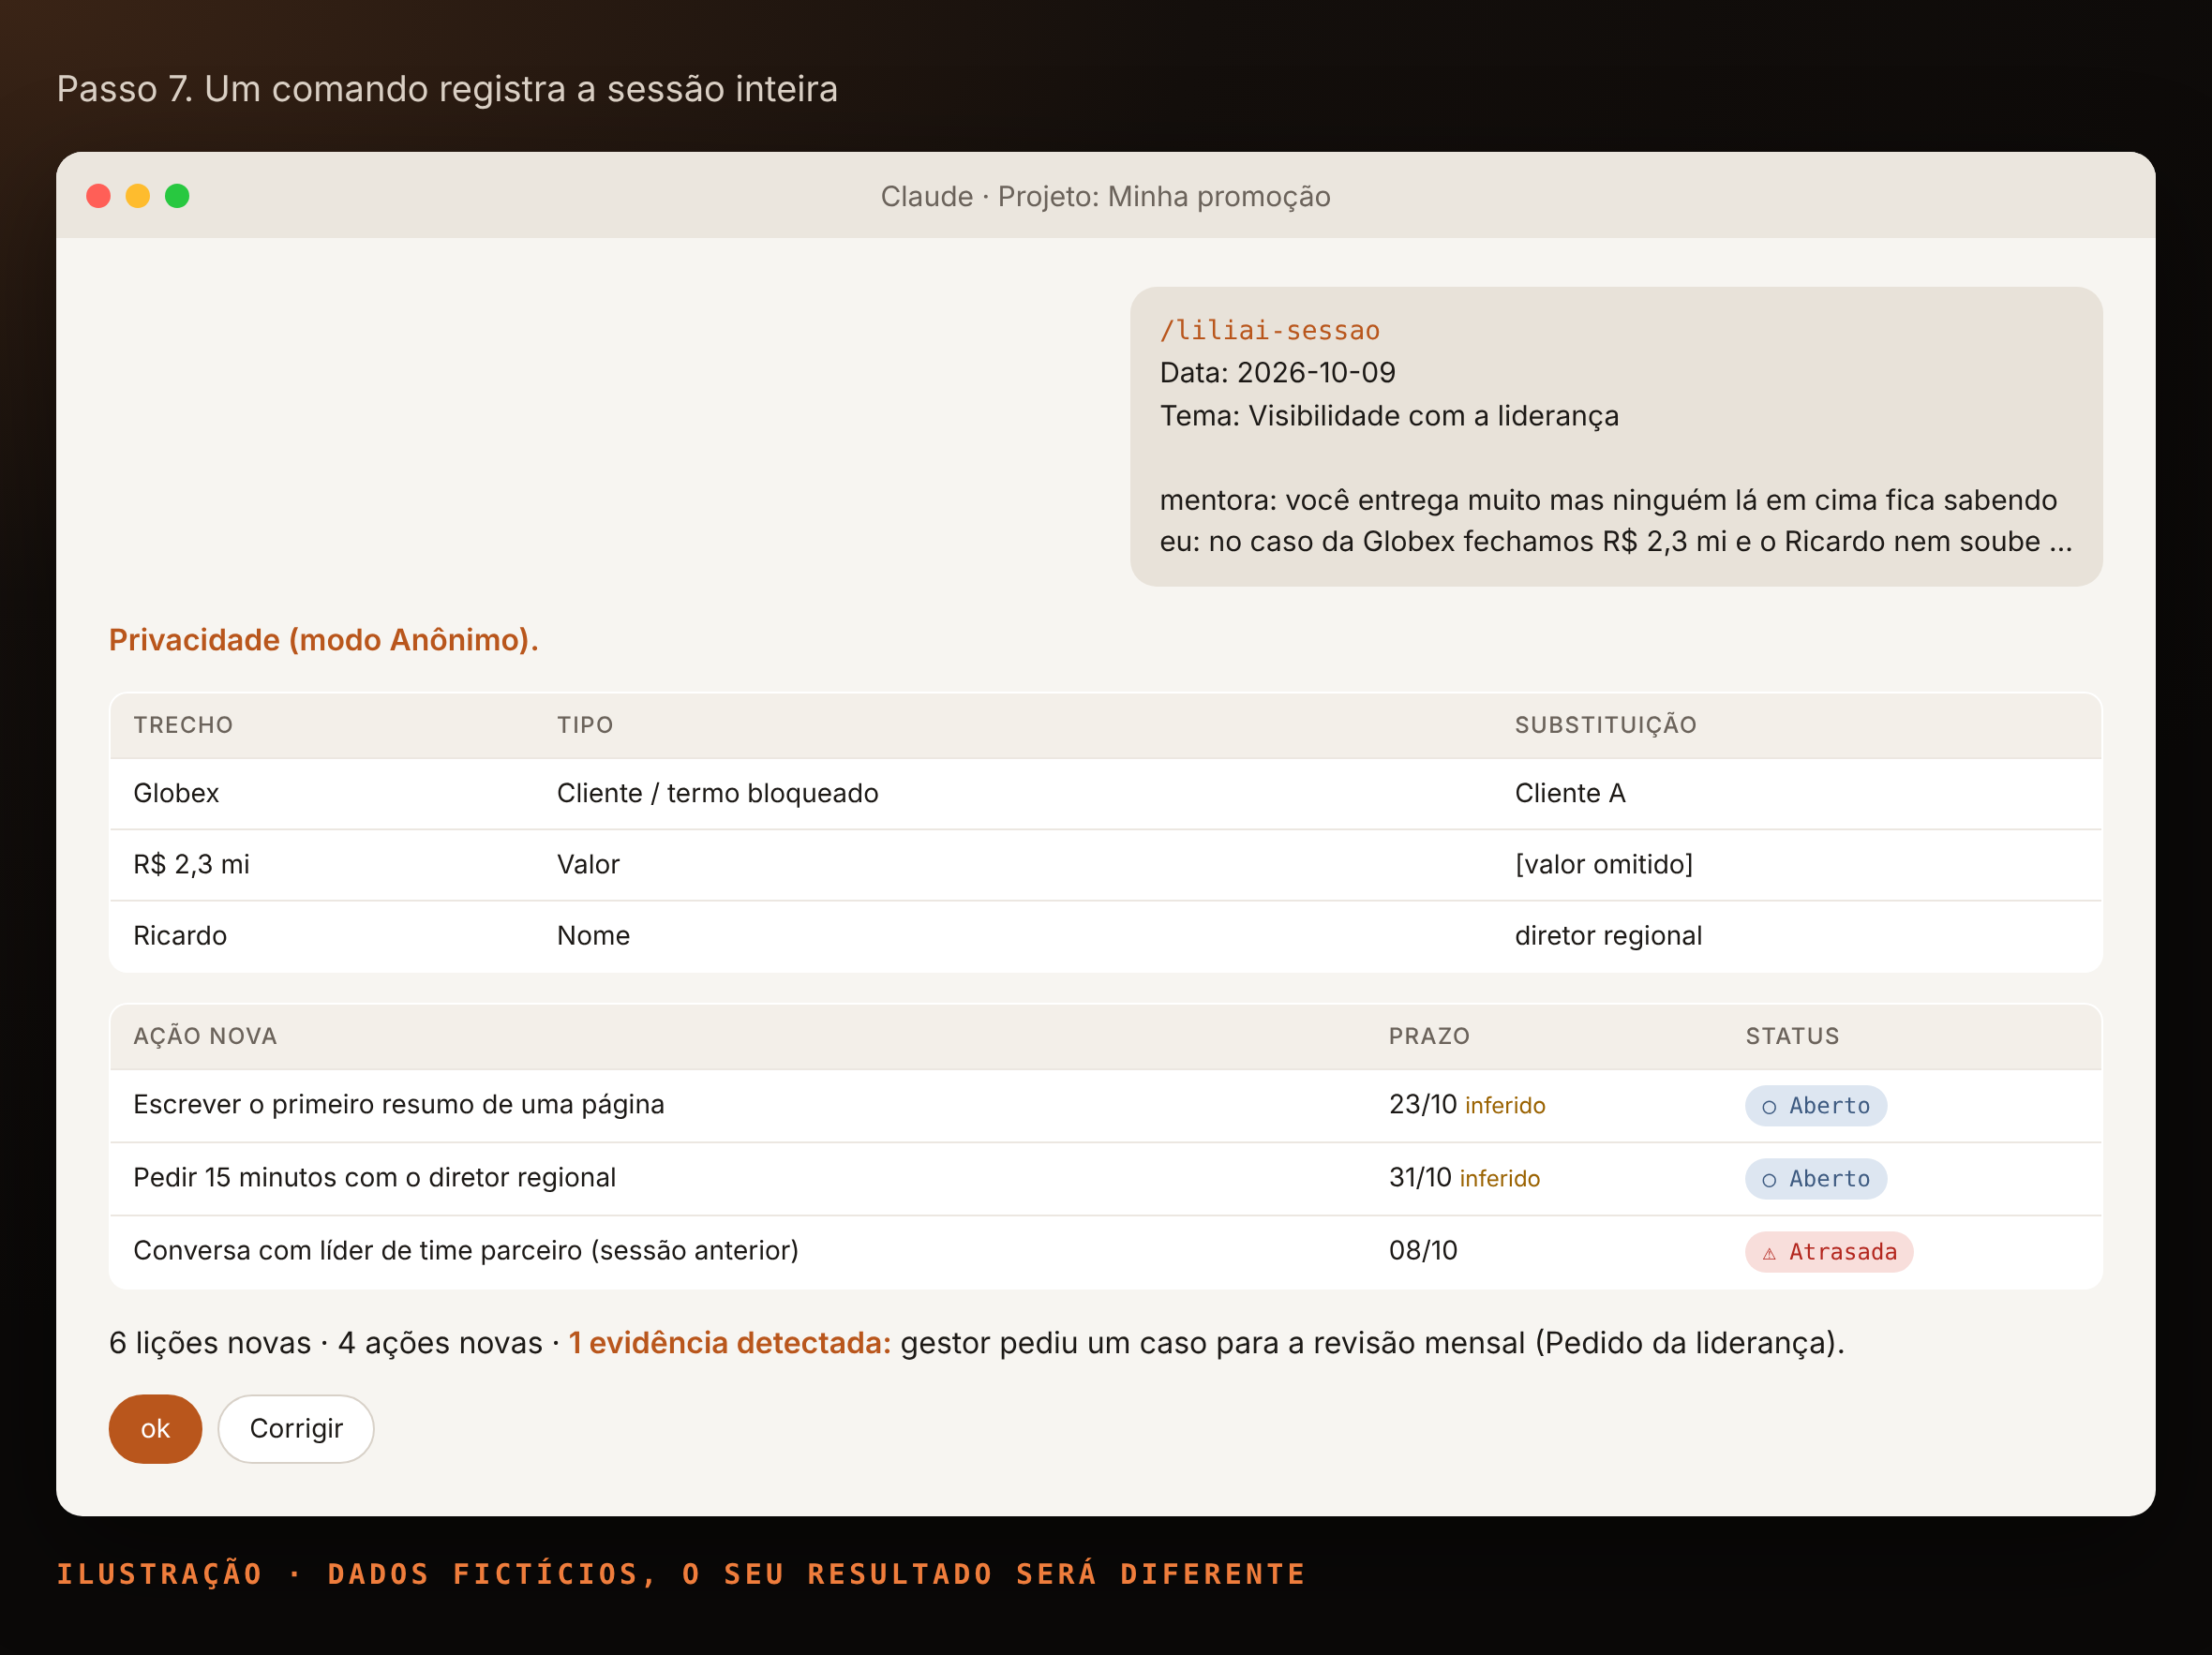This screenshot has height=1655, width=2212.
Task: Click the 'Cliente A' substitution cell
Action: [x=1569, y=793]
